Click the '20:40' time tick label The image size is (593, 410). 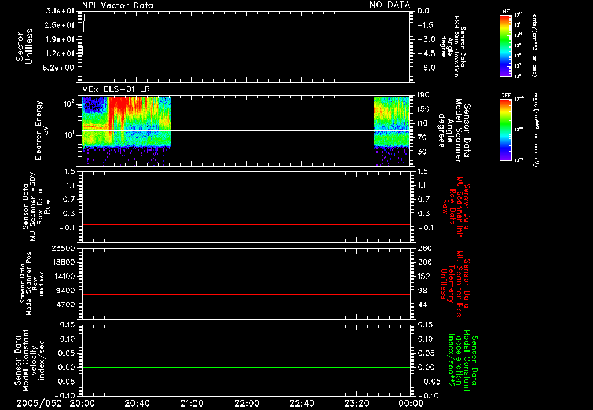point(137,404)
